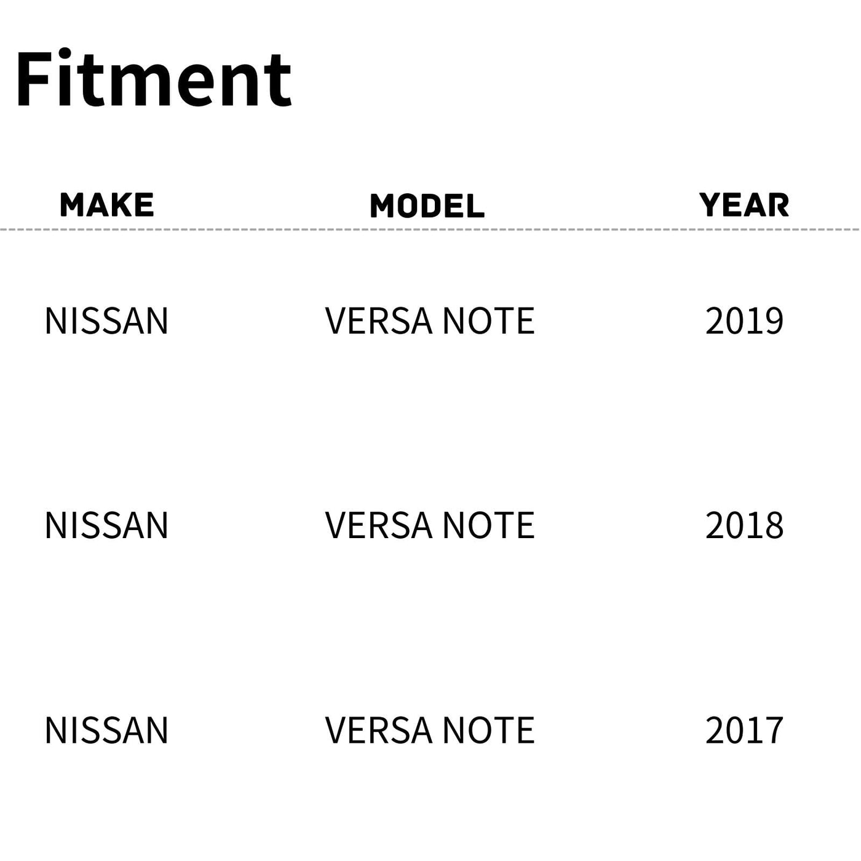Click the MAKE column header
This screenshot has width=861, height=861.
click(x=107, y=205)
